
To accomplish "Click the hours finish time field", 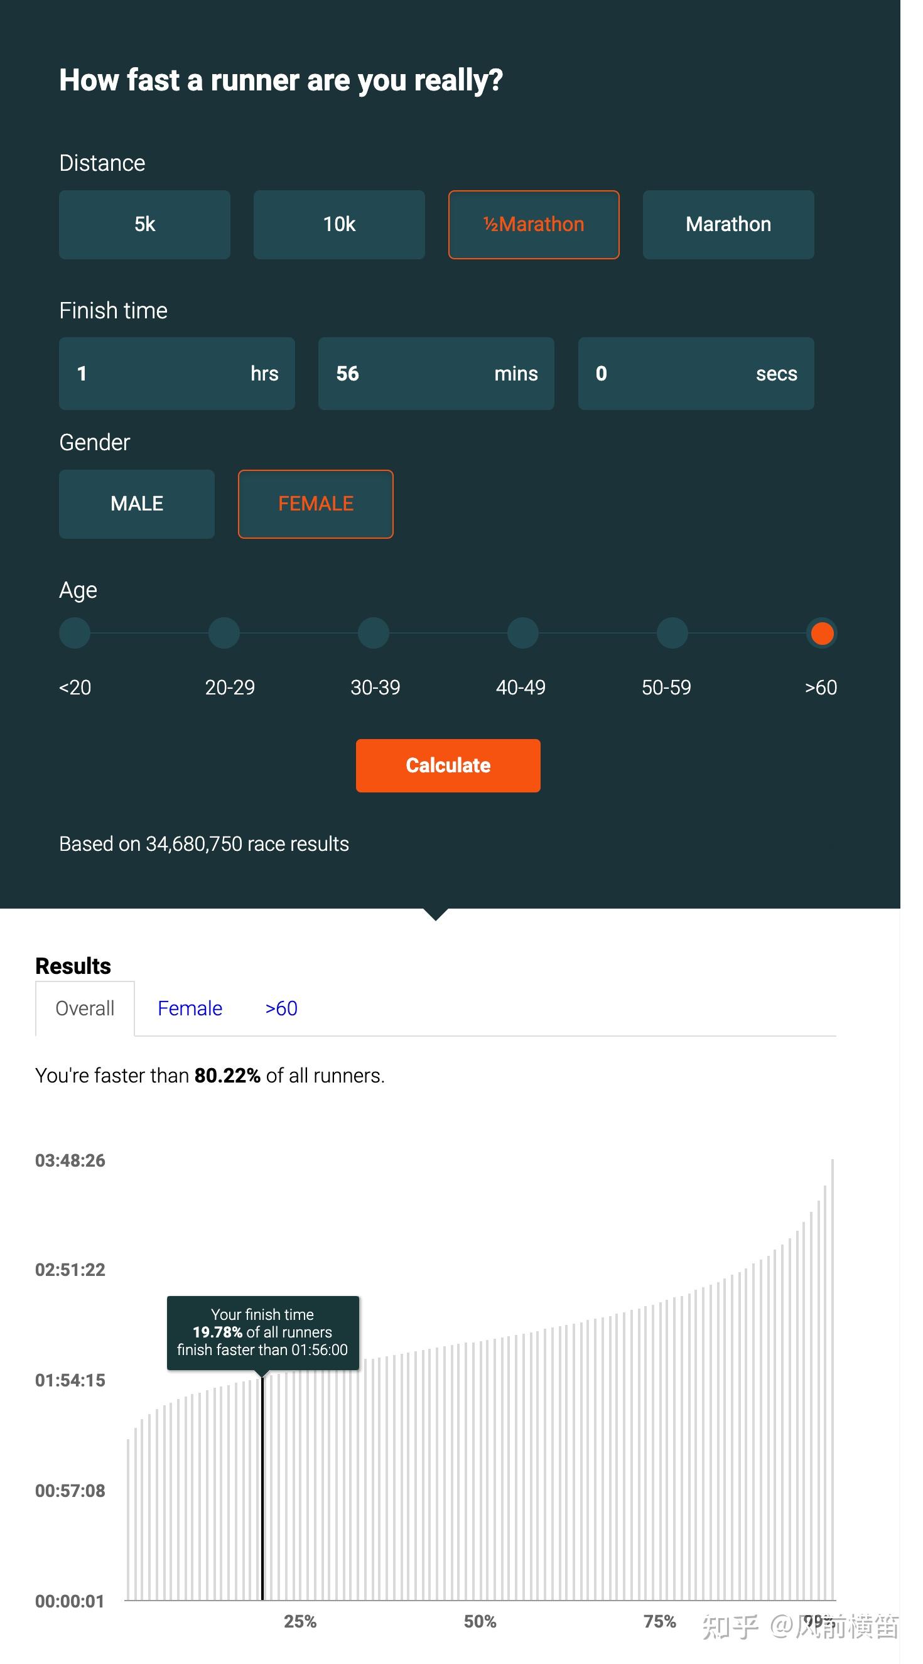I will [x=176, y=374].
